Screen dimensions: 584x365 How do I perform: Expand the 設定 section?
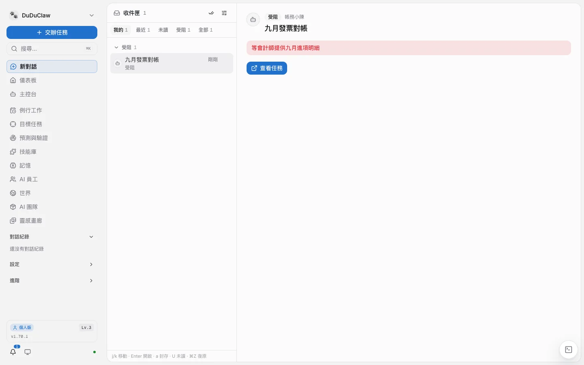tap(91, 264)
